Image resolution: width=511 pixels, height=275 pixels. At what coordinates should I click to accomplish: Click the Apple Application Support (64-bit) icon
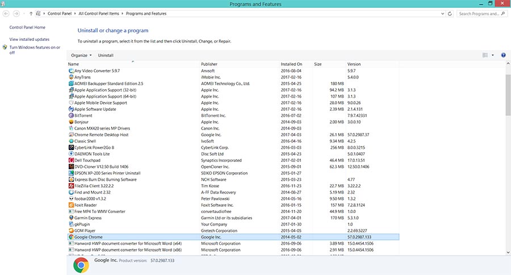coord(71,96)
